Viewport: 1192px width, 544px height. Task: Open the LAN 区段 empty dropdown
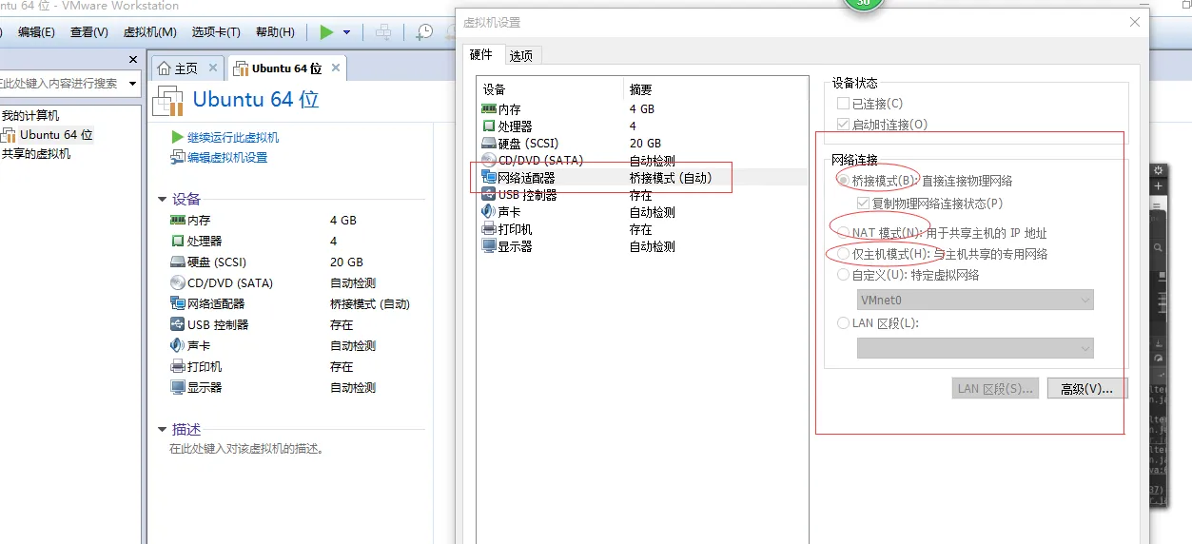click(975, 348)
